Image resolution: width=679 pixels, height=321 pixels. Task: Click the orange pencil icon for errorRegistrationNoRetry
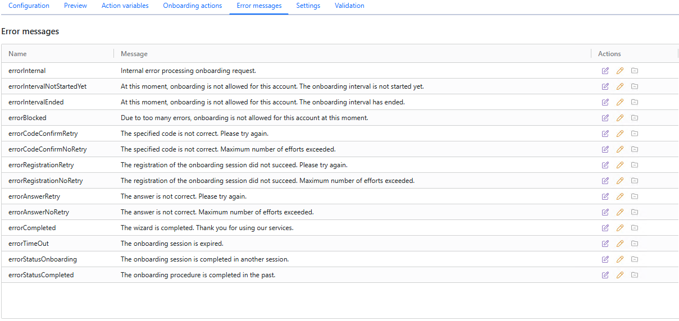[620, 181]
